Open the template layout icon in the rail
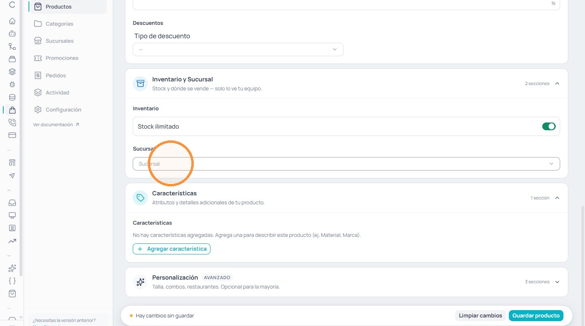This screenshot has height=326, width=585. pyautogui.click(x=12, y=163)
